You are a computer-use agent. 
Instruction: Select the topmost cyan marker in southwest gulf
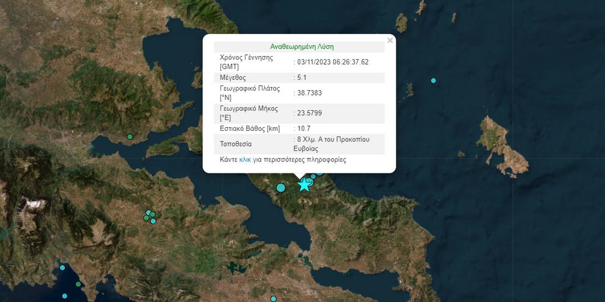[62, 267]
